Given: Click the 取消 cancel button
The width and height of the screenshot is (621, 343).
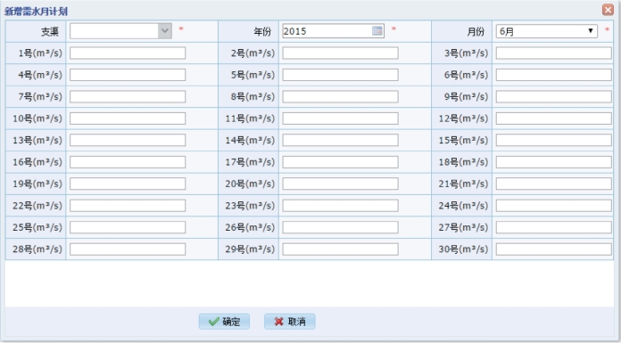Looking at the screenshot, I should point(290,322).
